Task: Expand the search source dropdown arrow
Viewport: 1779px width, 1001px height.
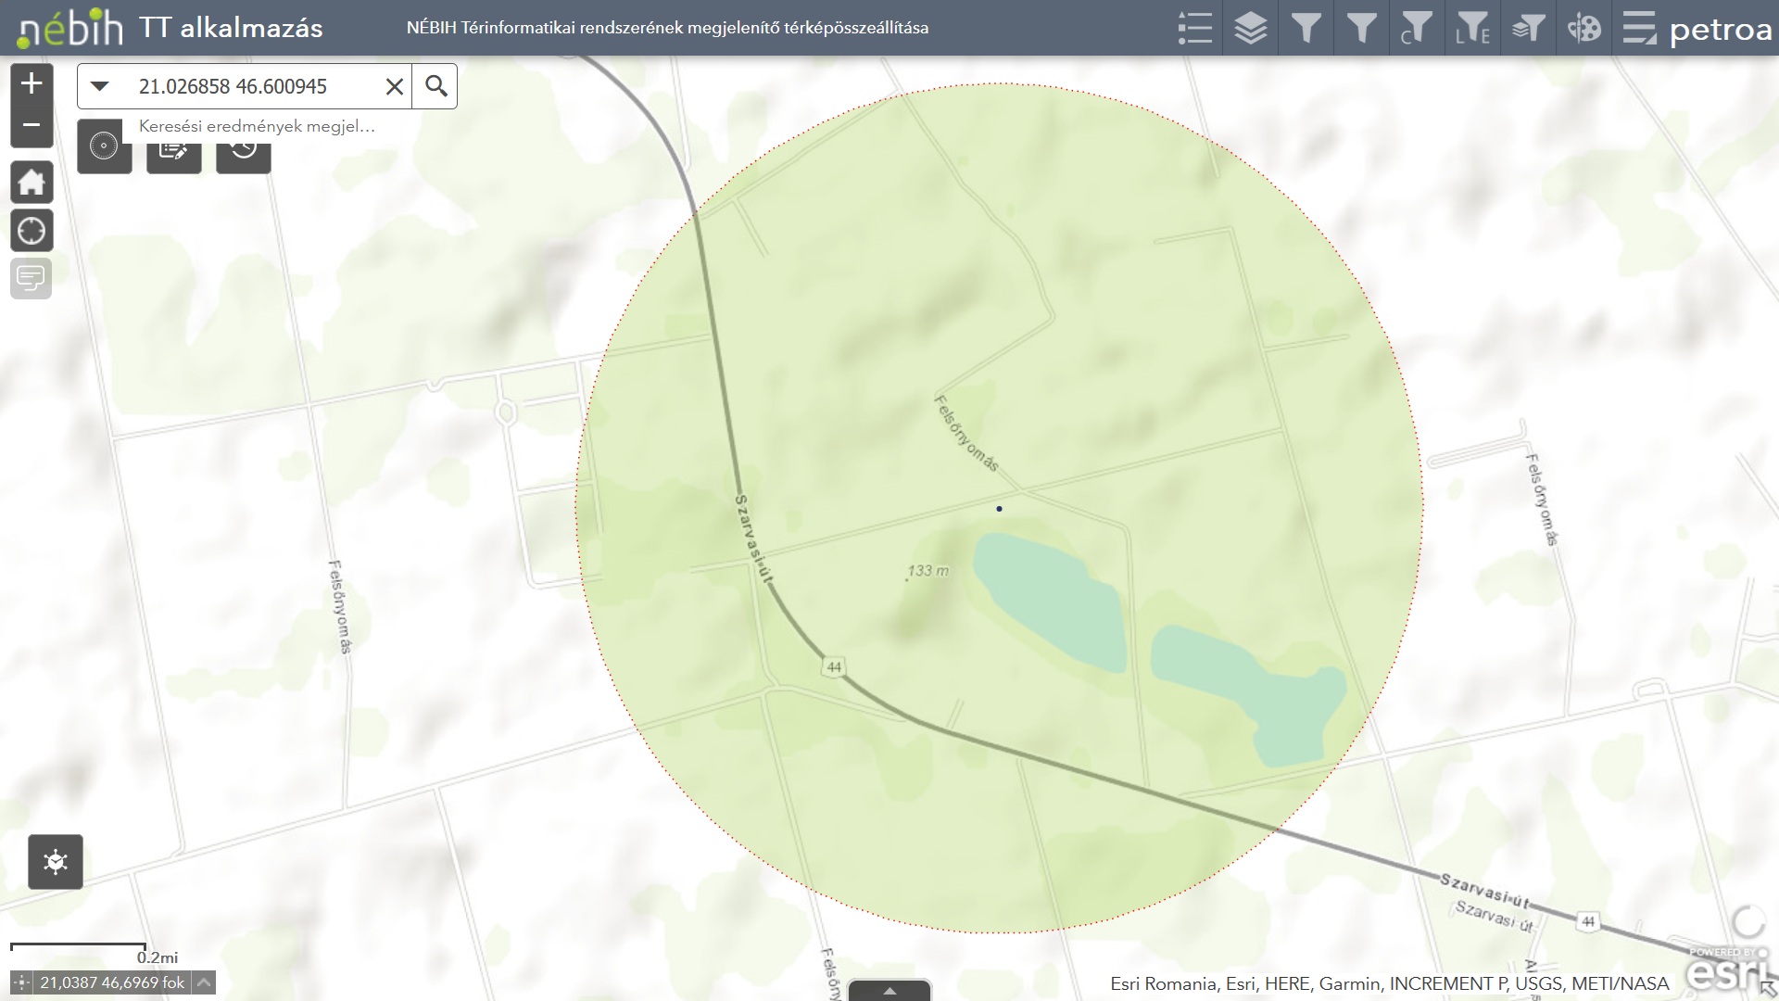Action: click(x=100, y=86)
